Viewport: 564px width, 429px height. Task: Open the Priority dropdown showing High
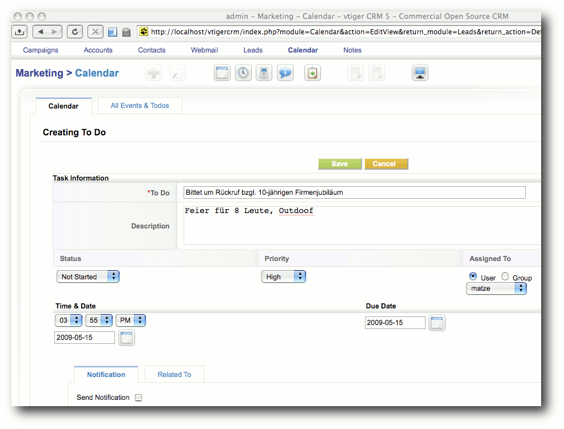pyautogui.click(x=284, y=276)
